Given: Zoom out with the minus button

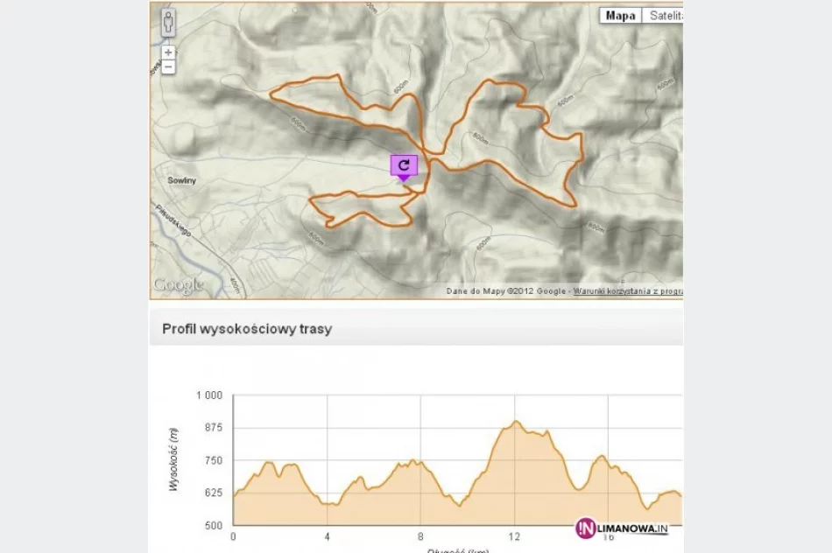Looking at the screenshot, I should click(168, 66).
